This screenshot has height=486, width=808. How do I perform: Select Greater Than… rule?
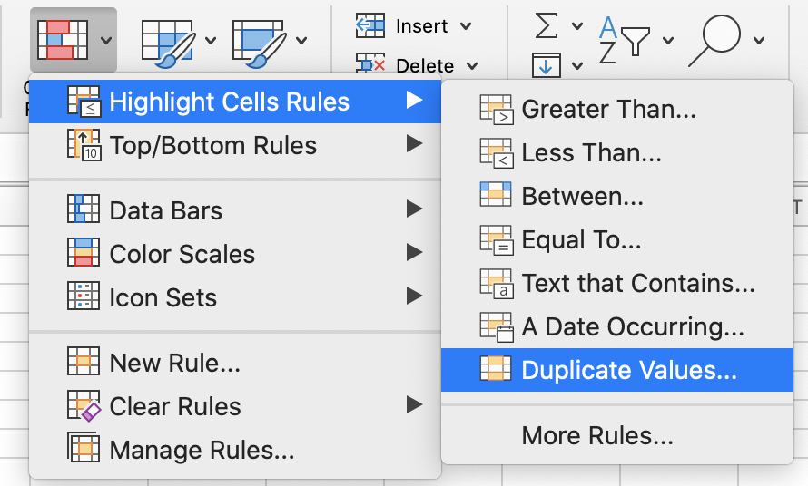(617, 109)
